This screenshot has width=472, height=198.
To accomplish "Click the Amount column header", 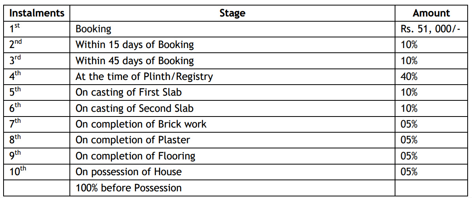I will (431, 13).
